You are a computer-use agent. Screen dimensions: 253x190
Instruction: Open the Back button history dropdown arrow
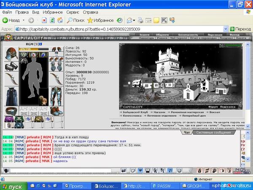24,20
